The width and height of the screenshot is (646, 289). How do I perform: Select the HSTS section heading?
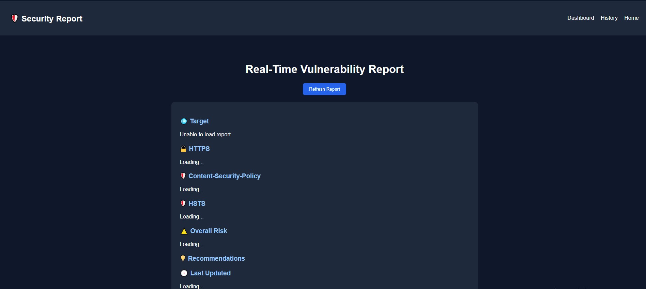tap(197, 203)
